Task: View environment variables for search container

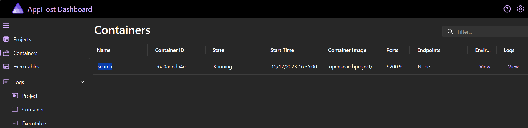Action: point(485,67)
